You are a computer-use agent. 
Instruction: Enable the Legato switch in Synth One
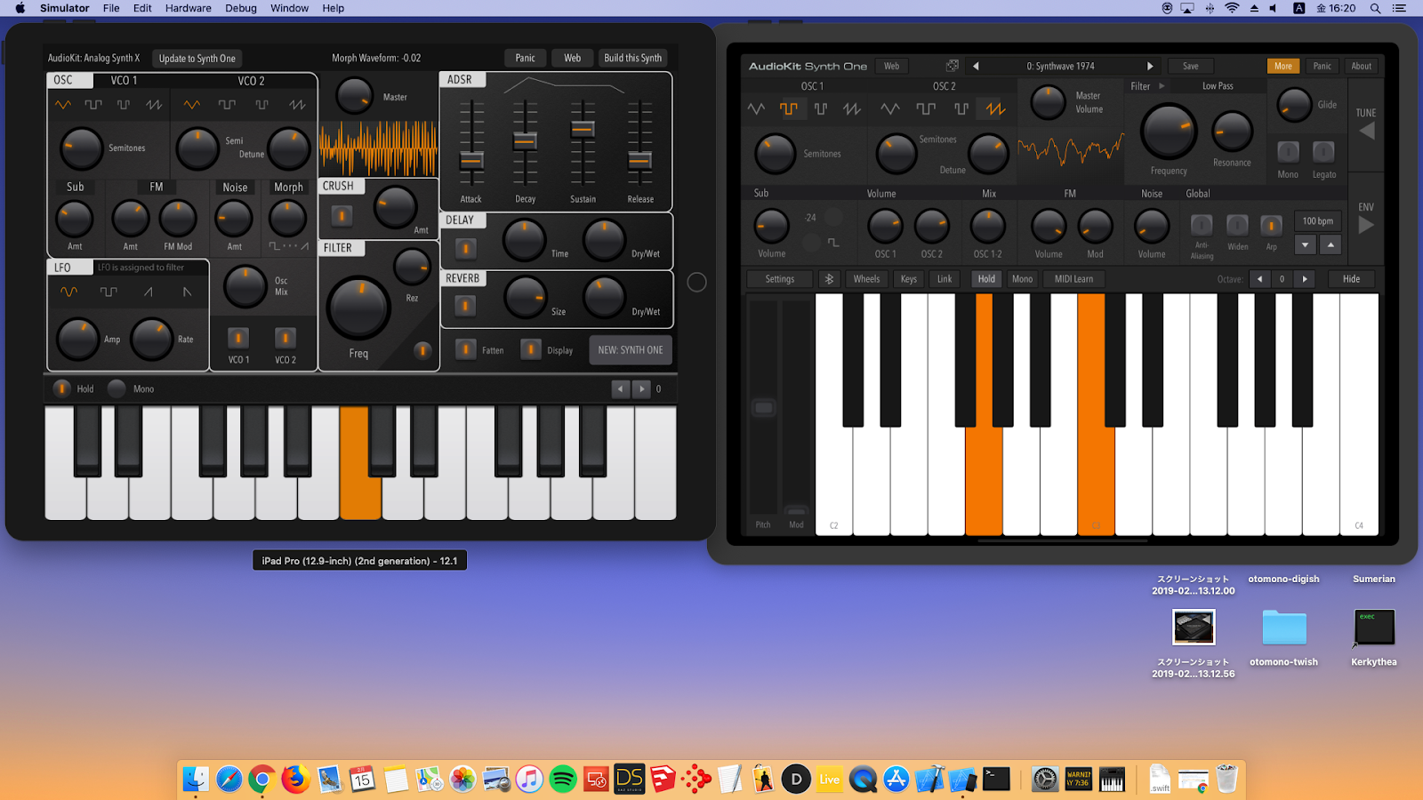[x=1323, y=151]
